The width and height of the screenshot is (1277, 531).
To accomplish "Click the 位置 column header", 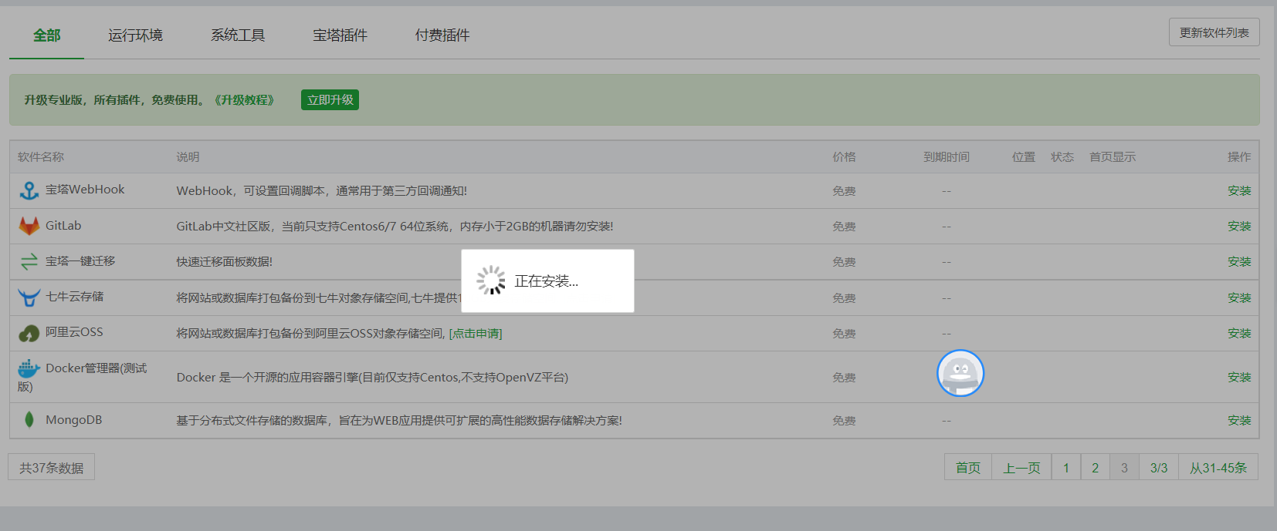I will point(1024,157).
